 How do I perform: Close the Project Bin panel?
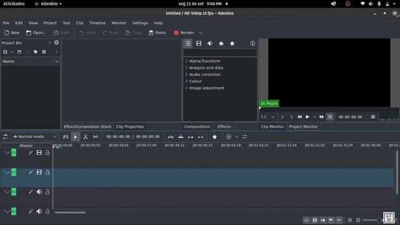tap(56, 42)
